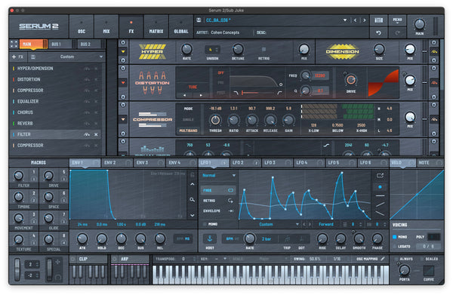Click the MAIN volume knob

[x=420, y=24]
